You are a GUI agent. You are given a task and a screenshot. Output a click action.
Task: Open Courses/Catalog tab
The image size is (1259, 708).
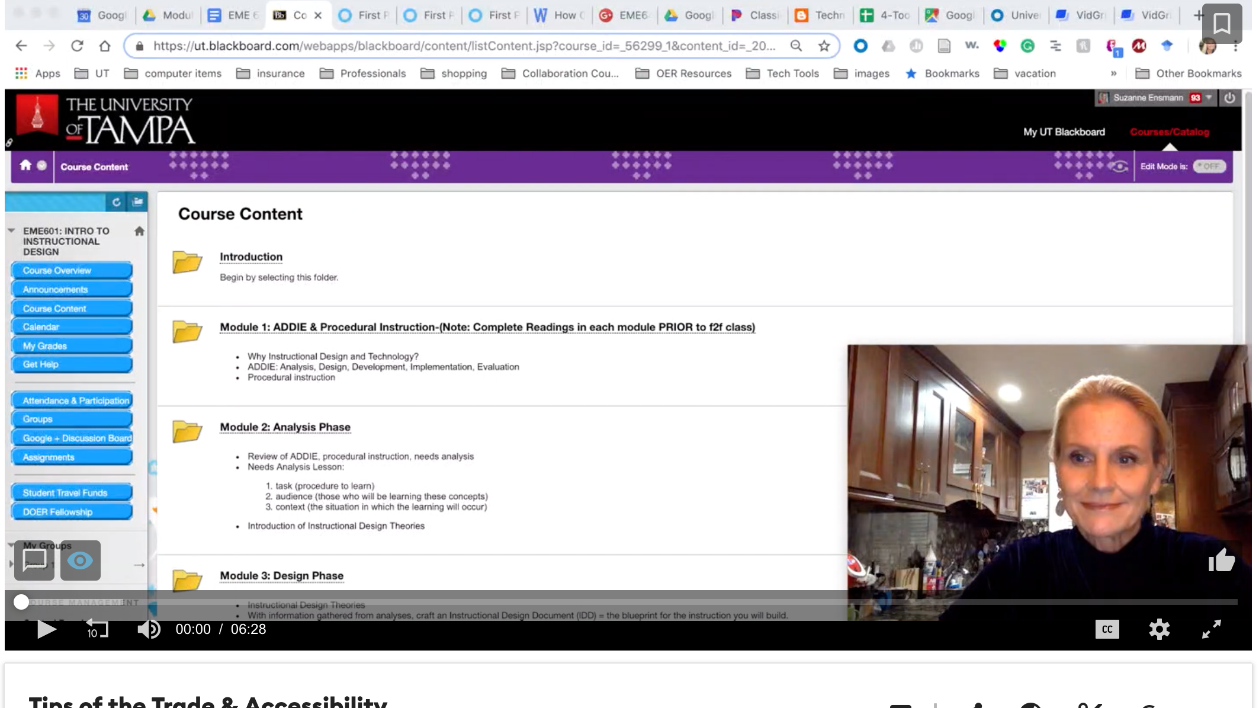click(1169, 132)
